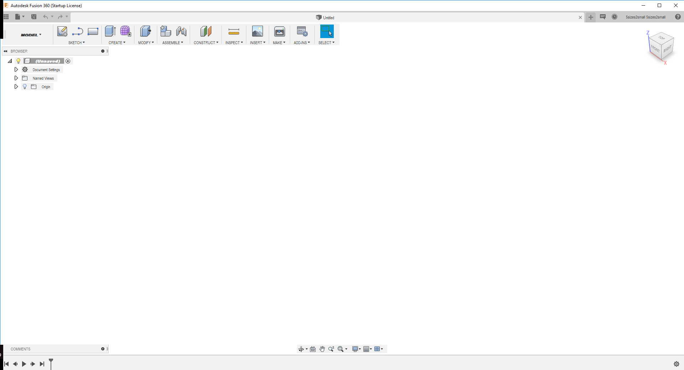Open the Job Status clock icon
Screen dimensions: 684x370
[x=615, y=17]
